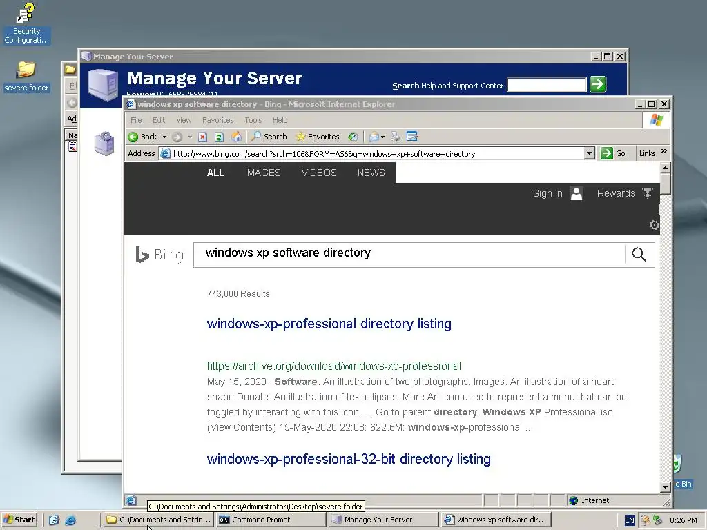Screen dimensions: 707x530
Task: Open the Back button history dropdown arrow
Action: point(164,137)
